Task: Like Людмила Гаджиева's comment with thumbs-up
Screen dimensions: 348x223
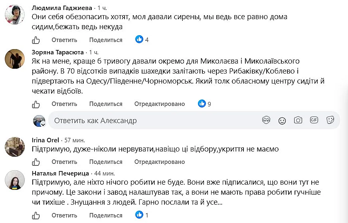Action: [x=36, y=40]
